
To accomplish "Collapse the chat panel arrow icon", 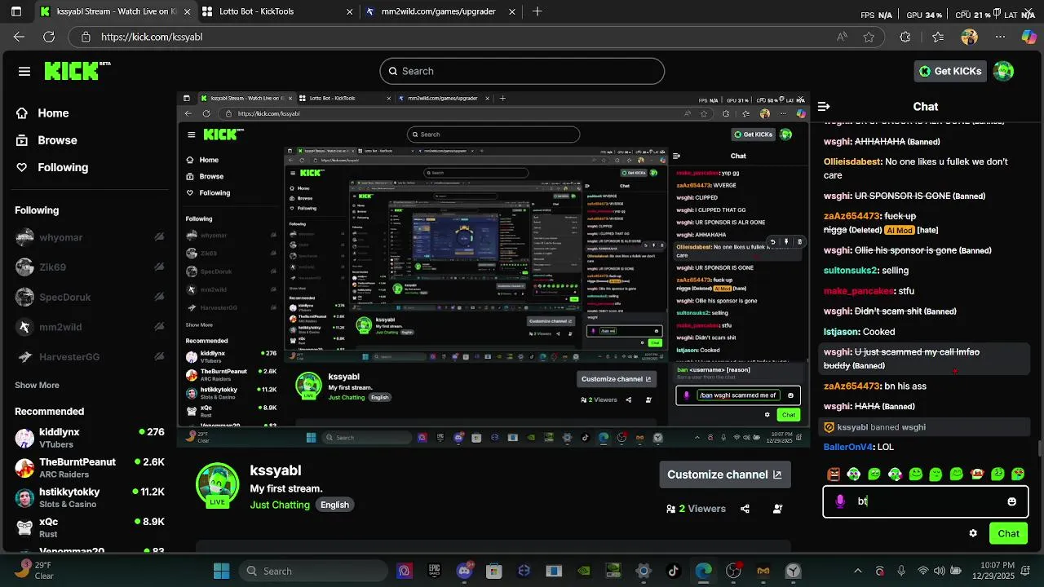I will [x=824, y=106].
